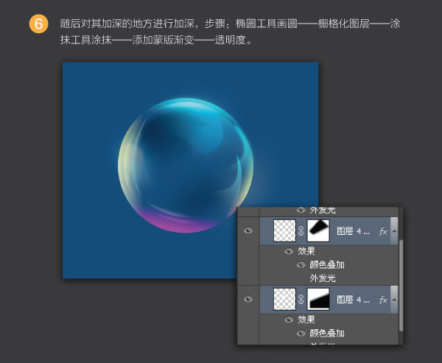Click the layers panel vertical scrollbar
The width and height of the screenshot is (442, 363).
(x=401, y=280)
